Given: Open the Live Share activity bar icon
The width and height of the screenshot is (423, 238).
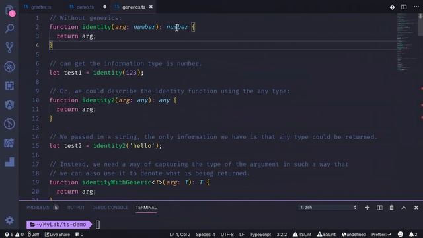Looking at the screenshot, I should click(9, 143).
